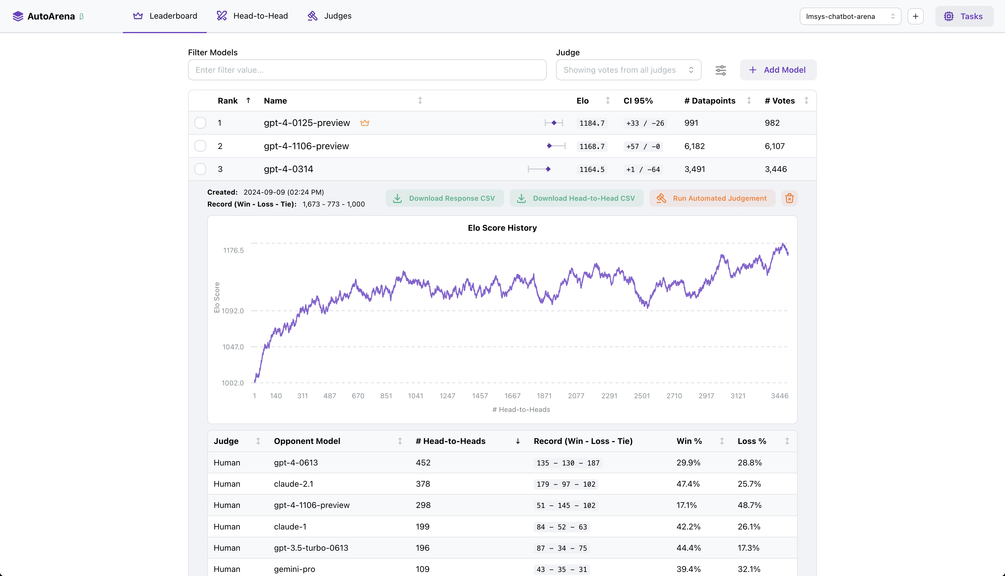
Task: Sort leaderboard by # Votes arrows
Action: click(806, 100)
